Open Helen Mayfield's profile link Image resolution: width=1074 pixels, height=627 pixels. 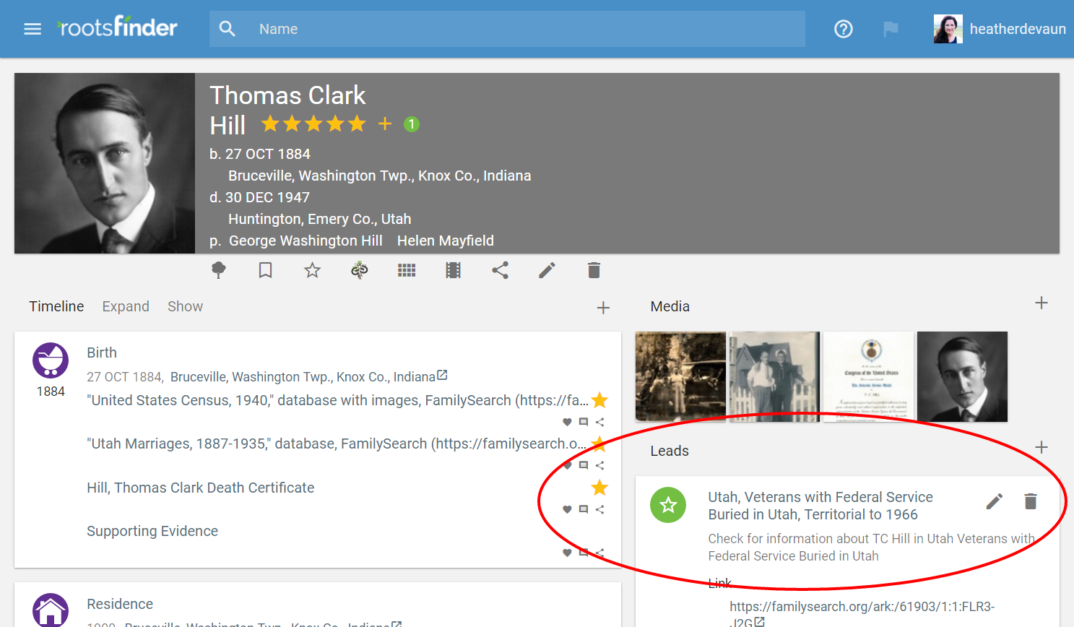pyautogui.click(x=445, y=241)
